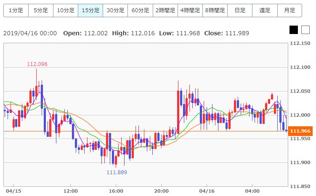Click the 112.100 price axis label
The image size is (316, 196).
(x=300, y=67)
